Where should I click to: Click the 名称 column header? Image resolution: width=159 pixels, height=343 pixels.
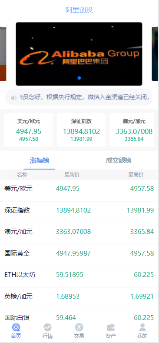[x=22, y=175]
